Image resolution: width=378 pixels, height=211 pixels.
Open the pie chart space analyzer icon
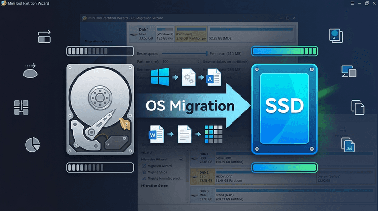click(x=32, y=145)
